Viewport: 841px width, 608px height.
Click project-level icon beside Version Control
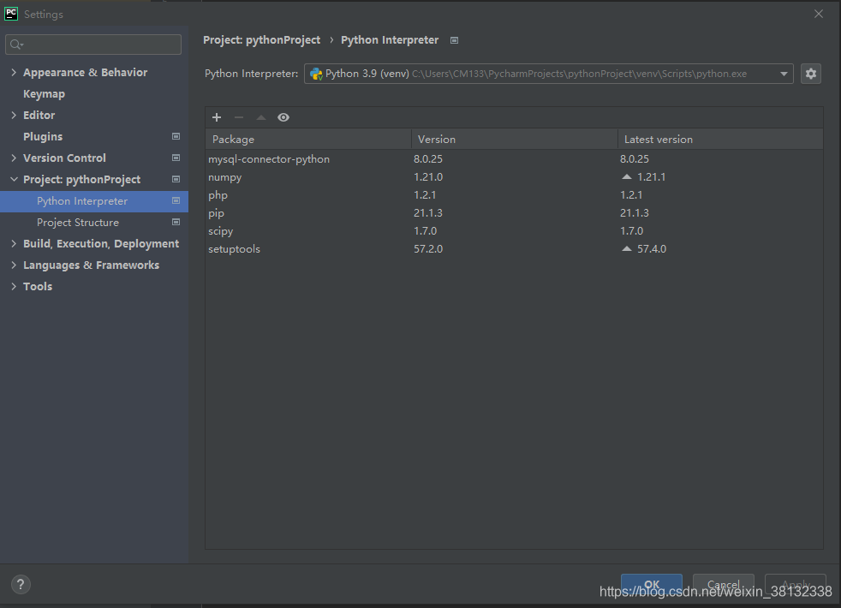pos(176,158)
